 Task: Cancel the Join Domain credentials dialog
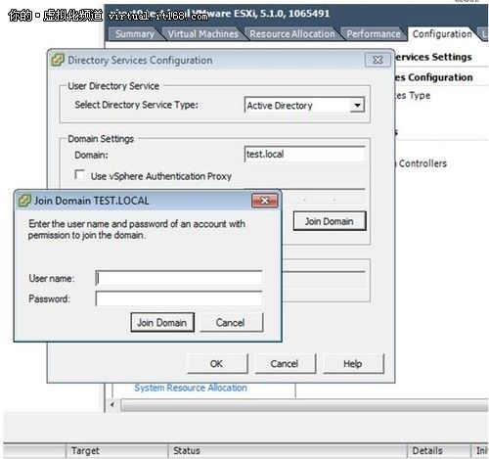click(x=231, y=322)
